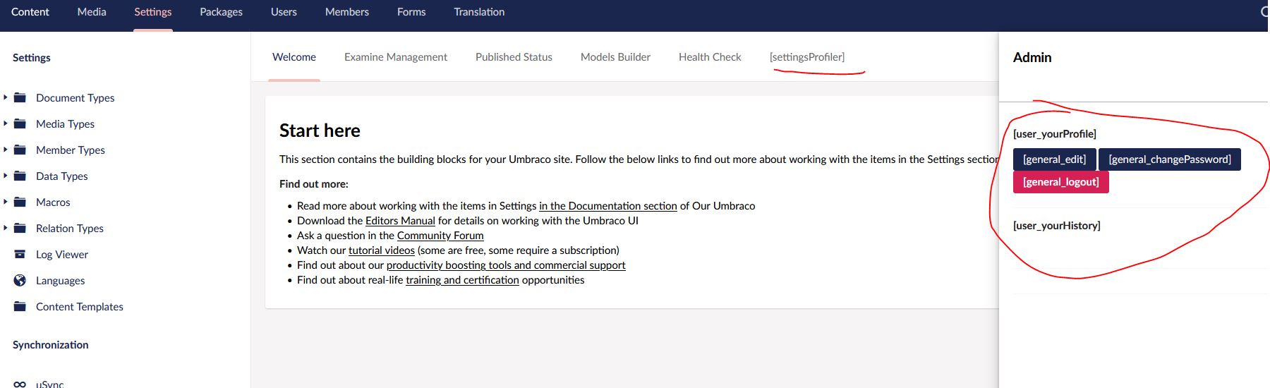Click the [user_yourHistory] label
This screenshot has width=1270, height=388.
pyautogui.click(x=1056, y=226)
